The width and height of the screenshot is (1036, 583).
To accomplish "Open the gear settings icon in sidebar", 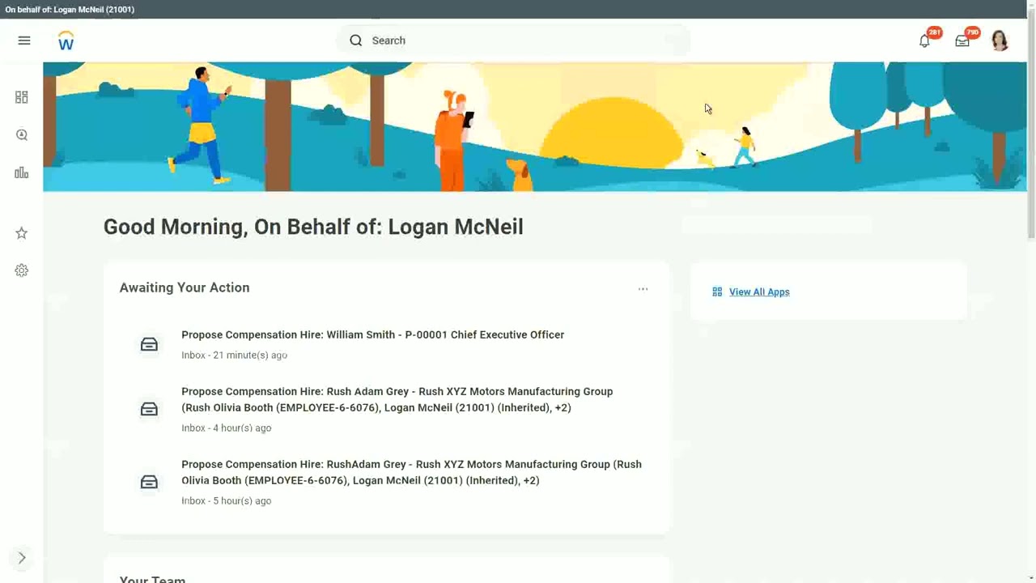I will (22, 270).
